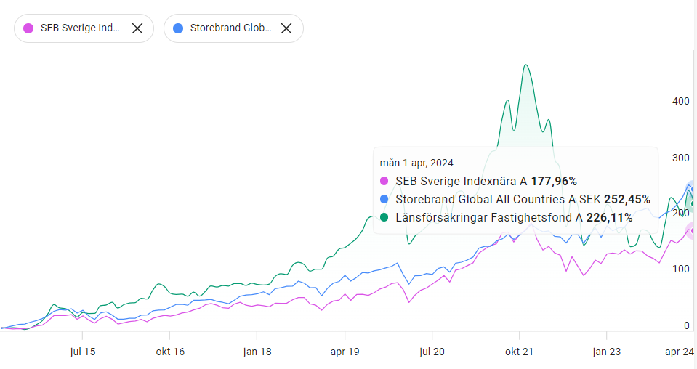Image resolution: width=697 pixels, height=369 pixels.
Task: Click the blue Storebrand dot in tooltip
Action: click(384, 199)
